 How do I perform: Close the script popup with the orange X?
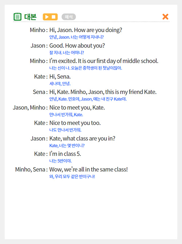(165, 17)
